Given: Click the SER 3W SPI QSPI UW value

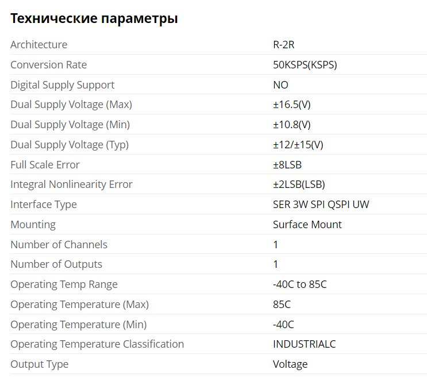Looking at the screenshot, I should coord(321,205).
